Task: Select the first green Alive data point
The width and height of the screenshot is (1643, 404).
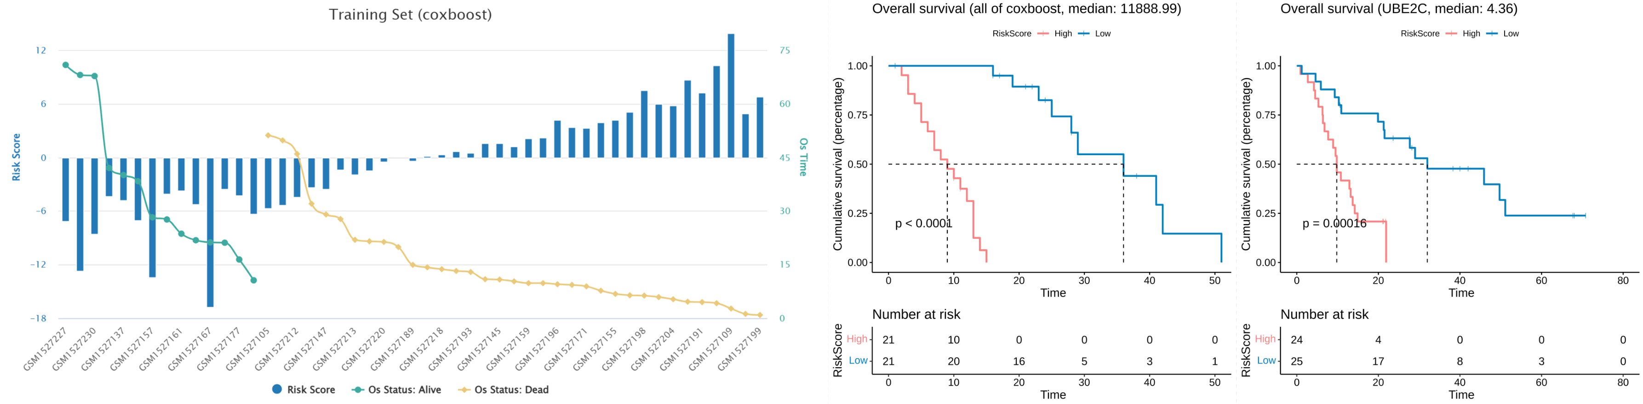Action: click(x=66, y=65)
